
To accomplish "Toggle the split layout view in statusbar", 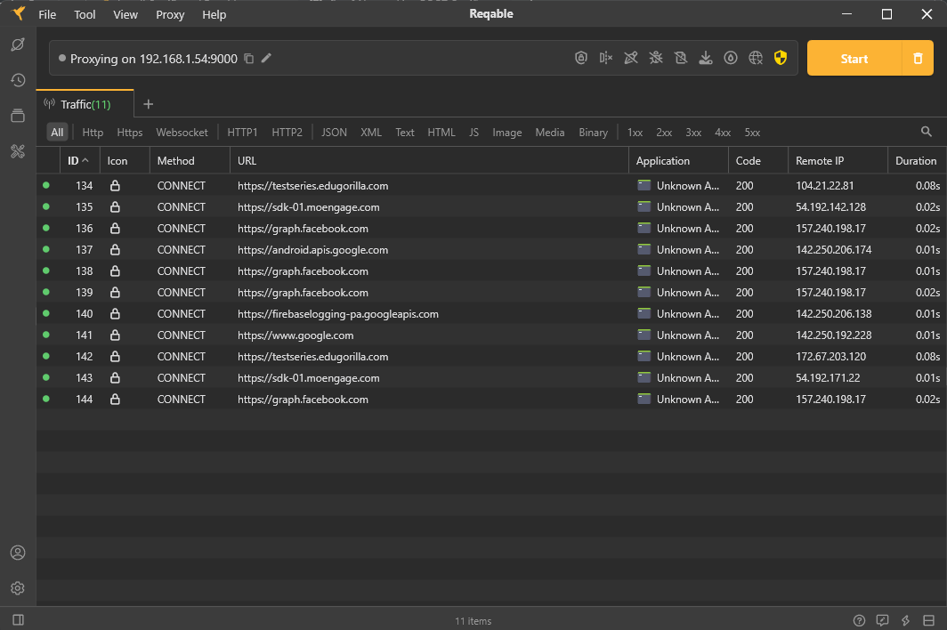I will [x=928, y=620].
